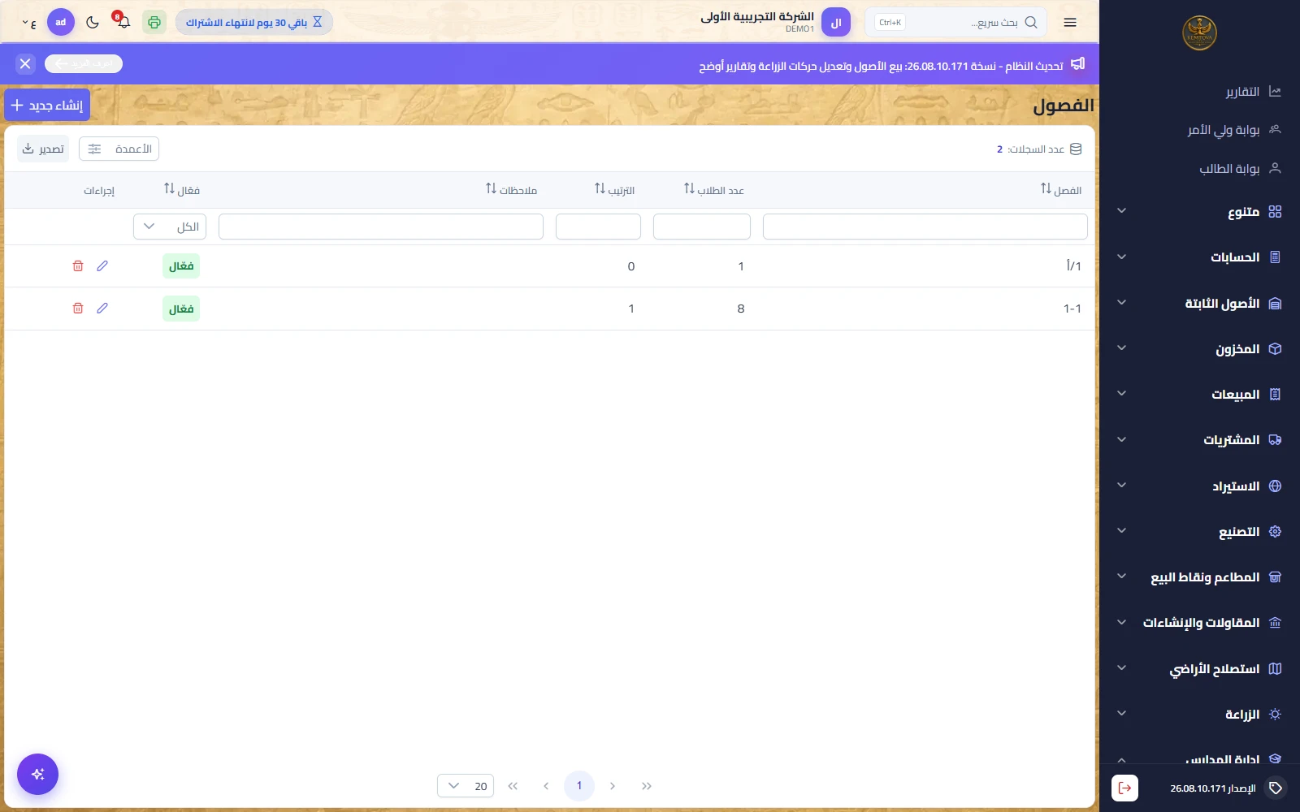Open the ad user avatar menu
Image resolution: width=1300 pixels, height=812 pixels.
[x=61, y=23]
